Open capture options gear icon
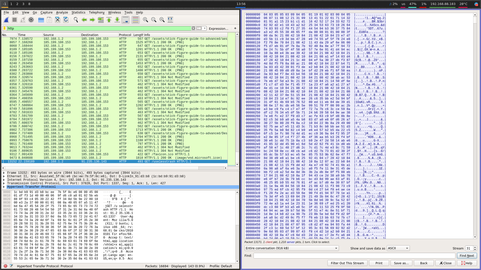 coord(31,20)
